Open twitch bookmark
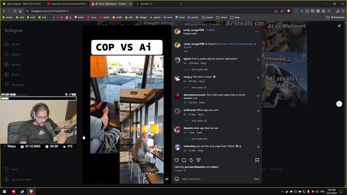The width and height of the screenshot is (347, 195). pos(79,17)
